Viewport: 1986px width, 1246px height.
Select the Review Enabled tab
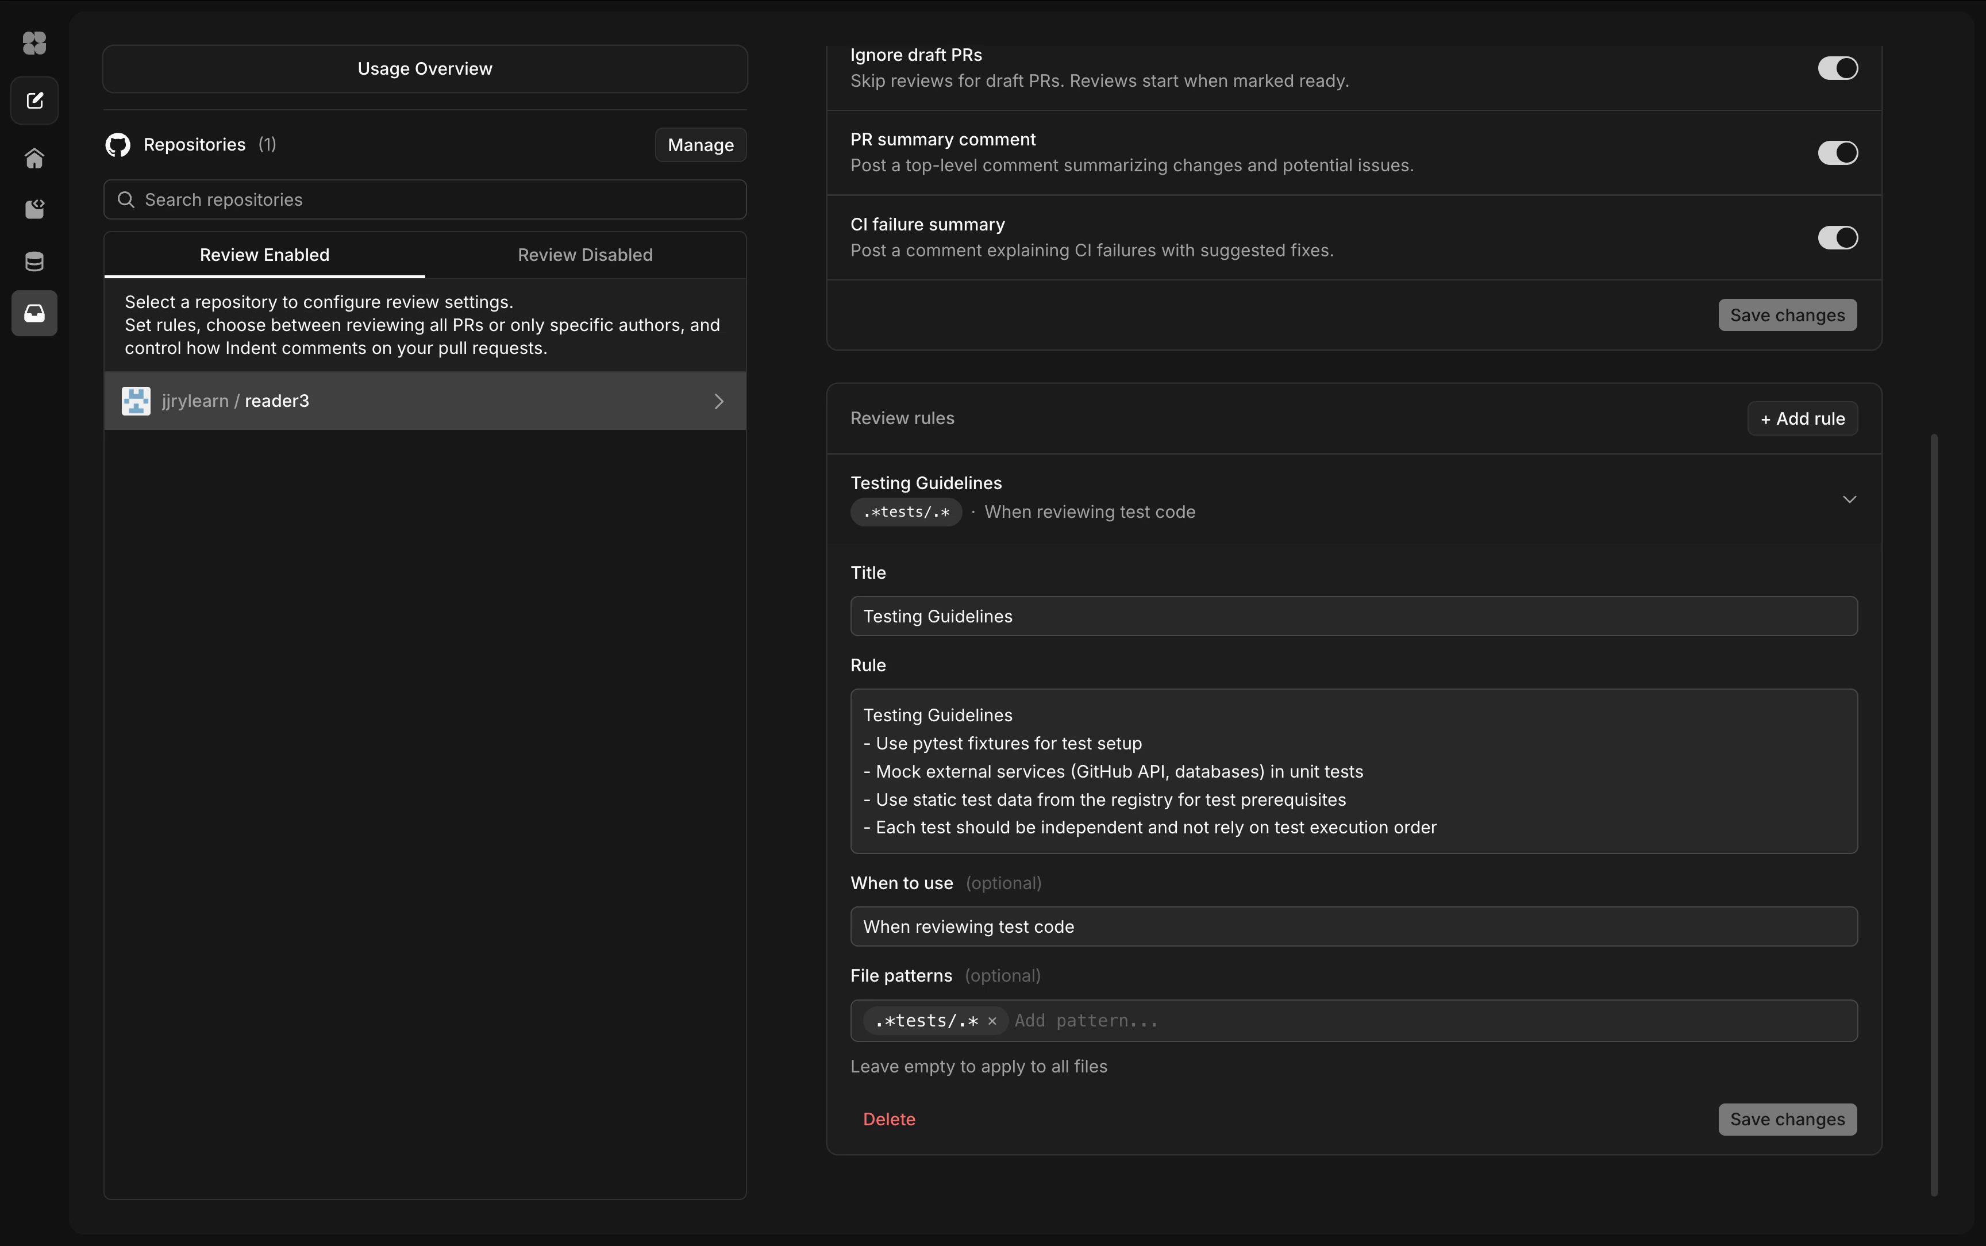tap(264, 255)
